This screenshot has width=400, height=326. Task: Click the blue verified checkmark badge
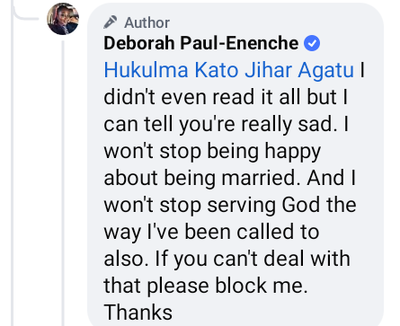coord(312,43)
